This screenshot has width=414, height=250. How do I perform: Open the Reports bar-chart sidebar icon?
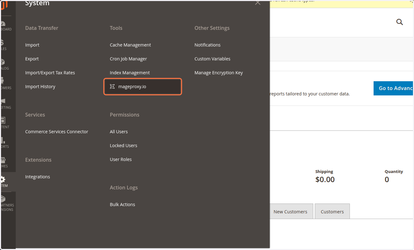pyautogui.click(x=3, y=140)
